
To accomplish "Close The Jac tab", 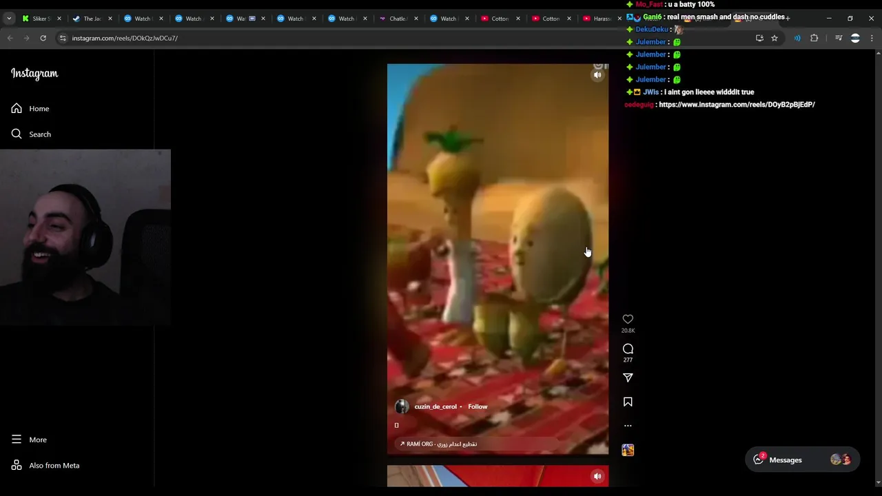I will pyautogui.click(x=110, y=19).
